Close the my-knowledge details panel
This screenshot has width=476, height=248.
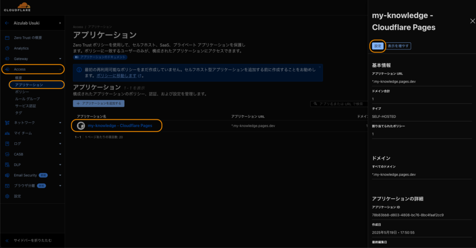click(x=473, y=21)
